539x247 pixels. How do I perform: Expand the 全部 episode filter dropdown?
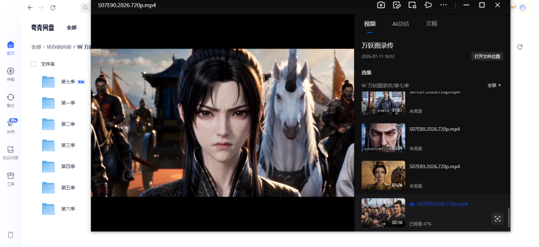pyautogui.click(x=494, y=86)
